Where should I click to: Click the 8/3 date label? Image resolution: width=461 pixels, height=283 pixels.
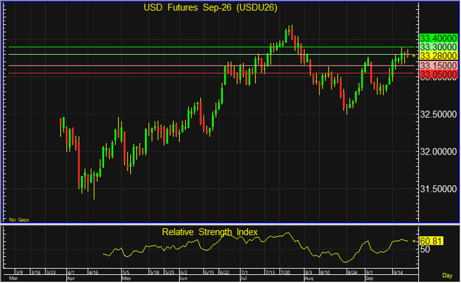309,272
